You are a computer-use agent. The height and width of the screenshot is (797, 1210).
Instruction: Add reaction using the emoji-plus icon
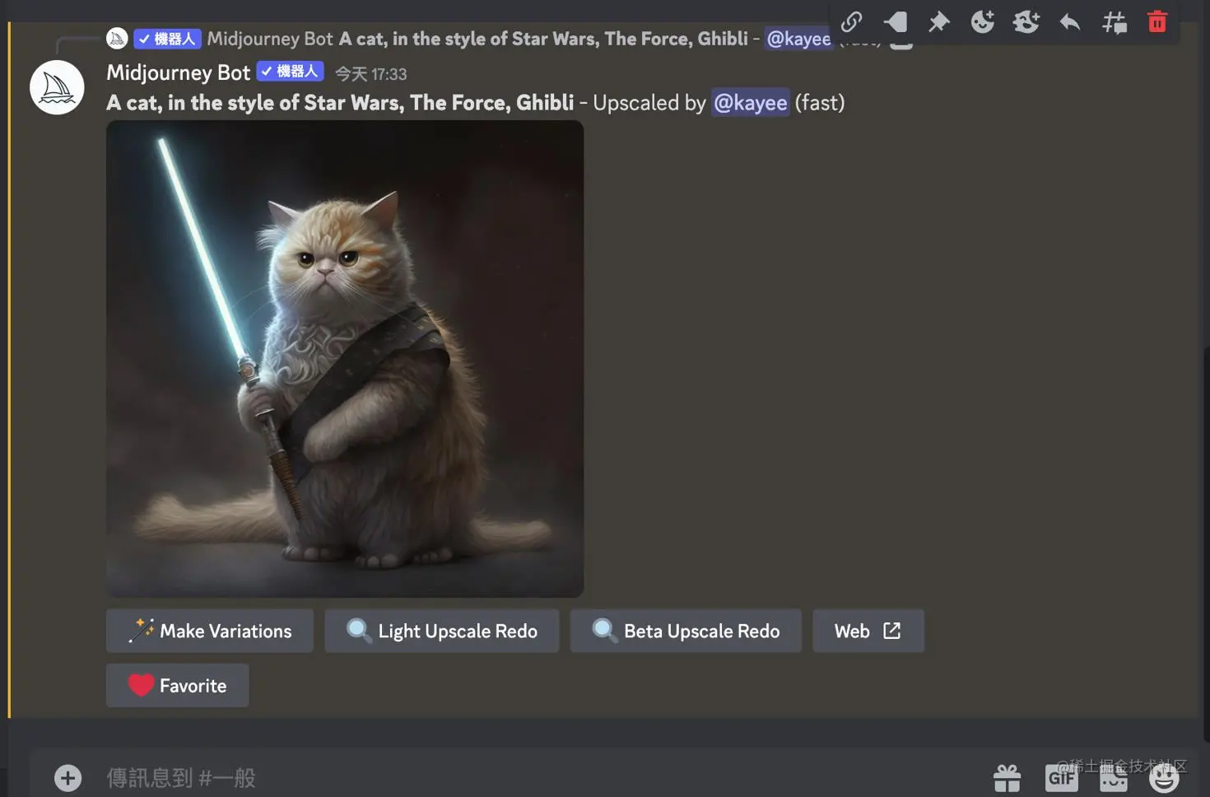click(982, 21)
